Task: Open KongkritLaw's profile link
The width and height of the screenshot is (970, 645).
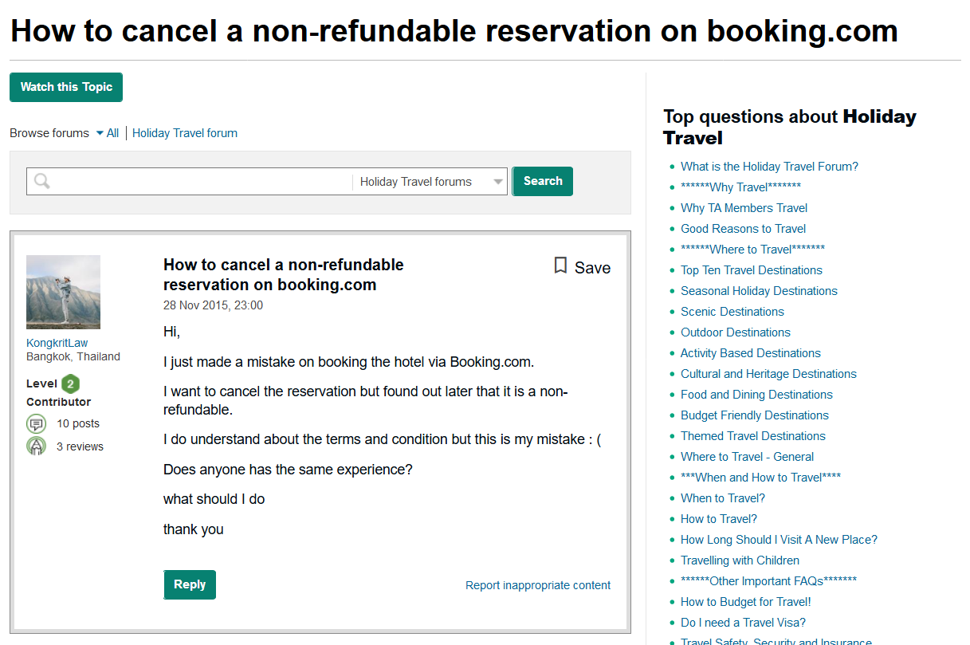Action: (x=57, y=343)
